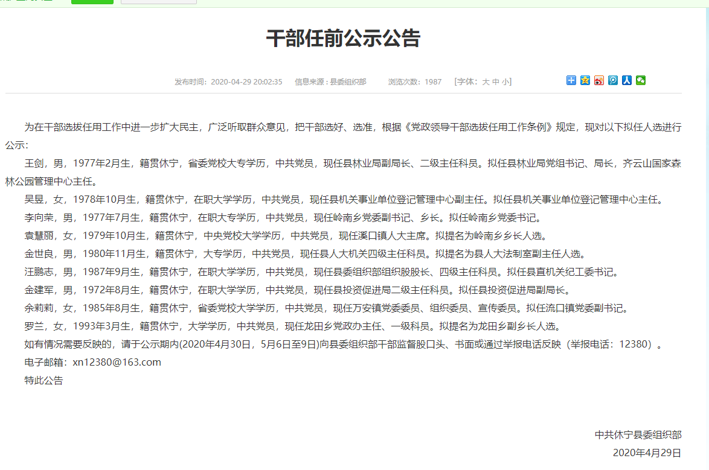Set font size to 小 (small)
Image resolution: width=709 pixels, height=470 pixels.
tap(505, 82)
